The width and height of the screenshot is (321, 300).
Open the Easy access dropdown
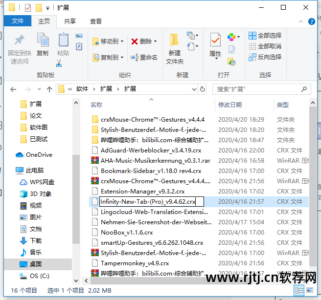193,46
